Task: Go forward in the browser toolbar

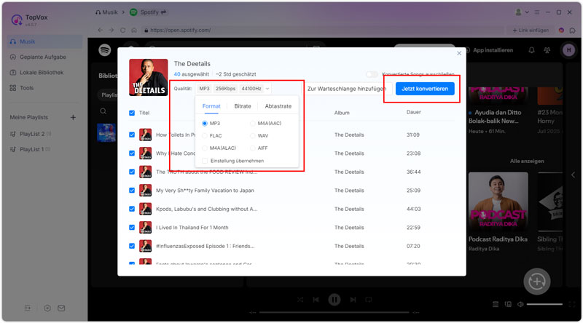Action: coord(111,30)
